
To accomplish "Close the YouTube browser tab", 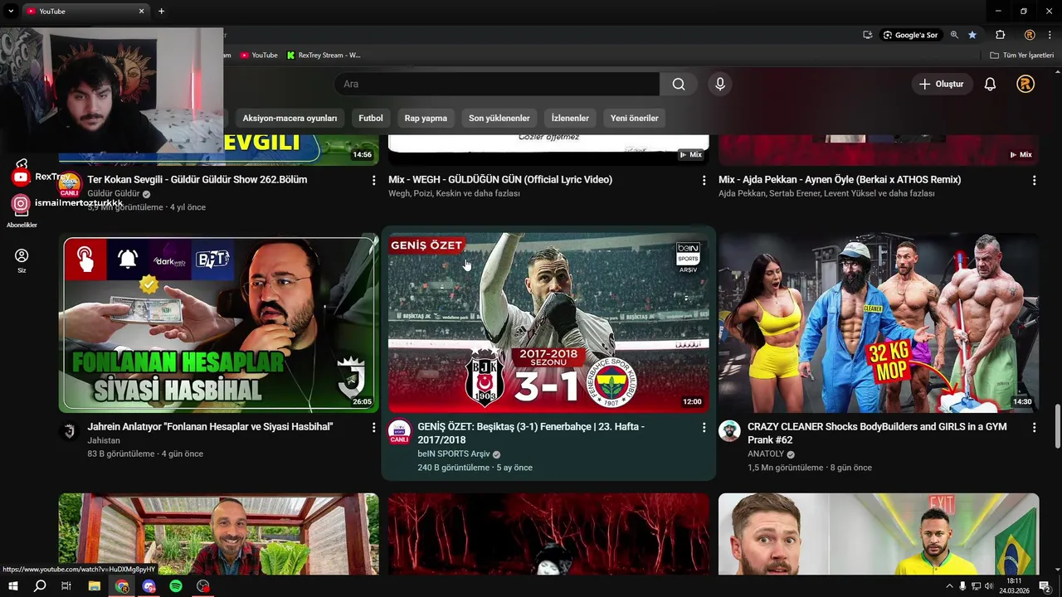I will pyautogui.click(x=141, y=11).
